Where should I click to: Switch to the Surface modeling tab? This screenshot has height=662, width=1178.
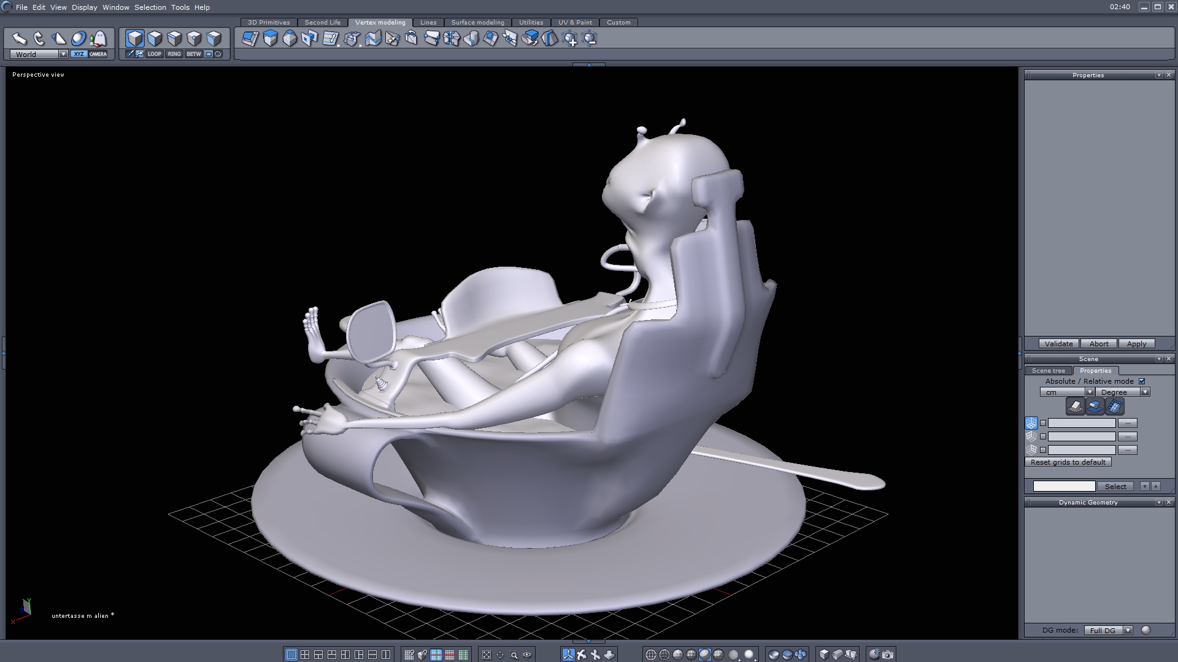[x=477, y=22]
